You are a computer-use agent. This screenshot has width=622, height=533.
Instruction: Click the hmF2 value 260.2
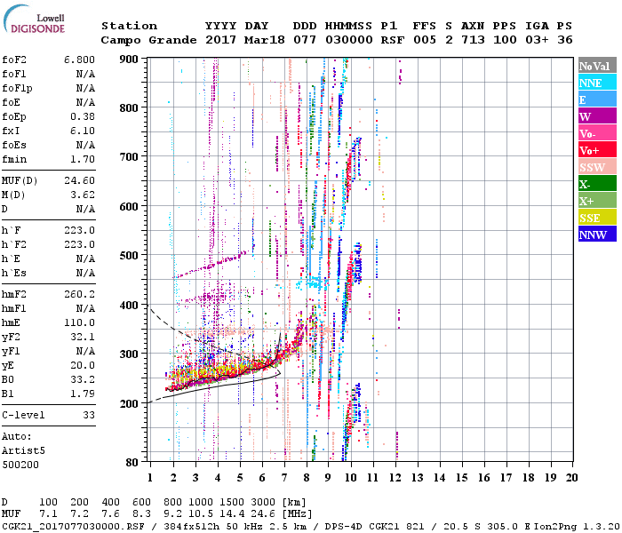coord(79,294)
